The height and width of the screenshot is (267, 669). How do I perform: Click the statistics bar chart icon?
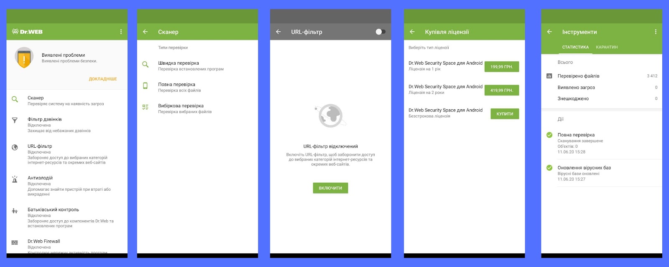click(x=549, y=76)
